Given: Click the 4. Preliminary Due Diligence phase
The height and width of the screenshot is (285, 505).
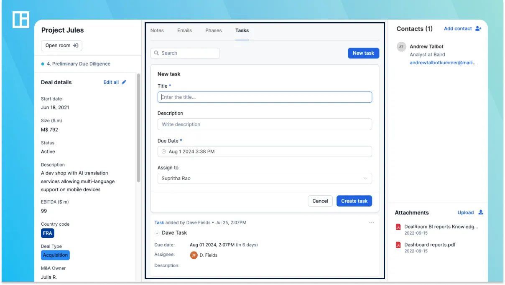Looking at the screenshot, I should pyautogui.click(x=79, y=64).
